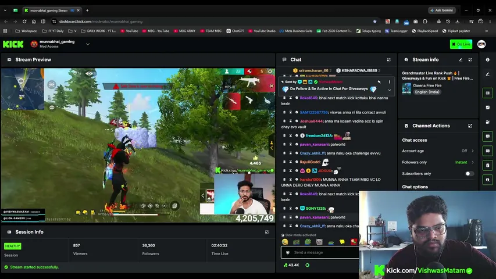Open info icon in right sidebar
The height and width of the screenshot is (279, 496).
pyautogui.click(x=487, y=60)
